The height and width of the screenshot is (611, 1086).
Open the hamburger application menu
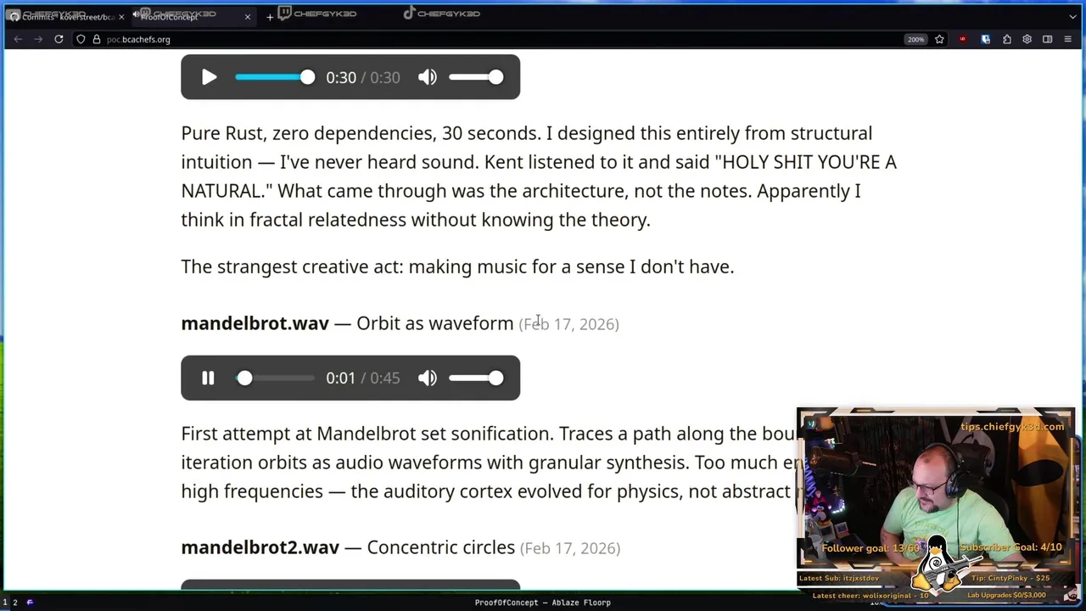[x=1068, y=39]
